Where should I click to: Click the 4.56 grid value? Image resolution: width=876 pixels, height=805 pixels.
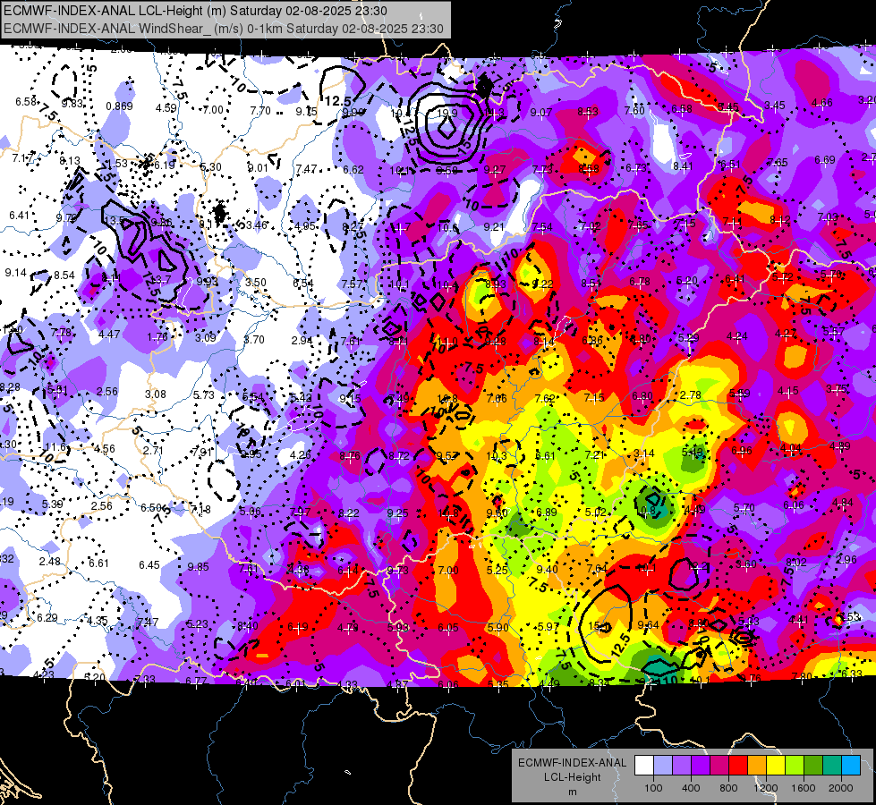pos(105,449)
